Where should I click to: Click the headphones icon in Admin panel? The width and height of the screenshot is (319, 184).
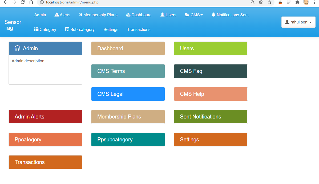click(17, 48)
